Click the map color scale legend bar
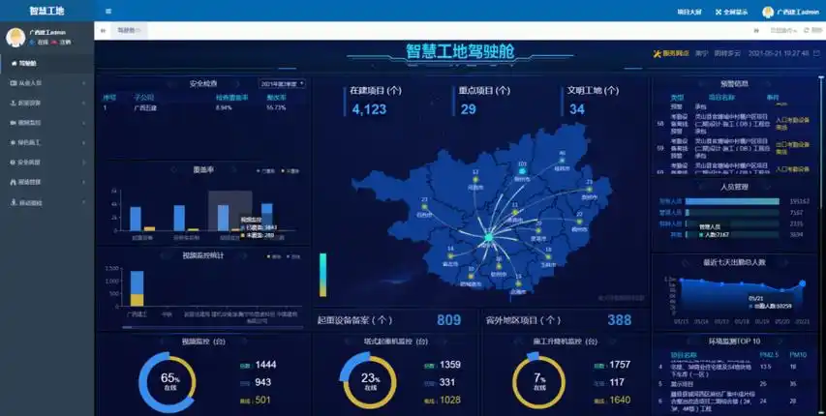Image resolution: width=826 pixels, height=416 pixels. click(x=322, y=275)
